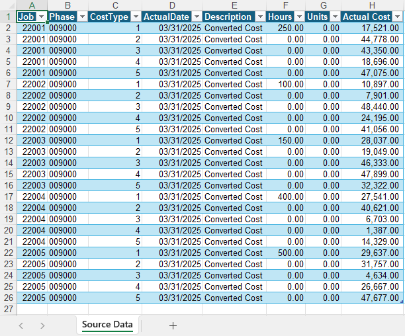
Task: Click cell with Actual Cost 29,637.00
Action: click(372, 253)
